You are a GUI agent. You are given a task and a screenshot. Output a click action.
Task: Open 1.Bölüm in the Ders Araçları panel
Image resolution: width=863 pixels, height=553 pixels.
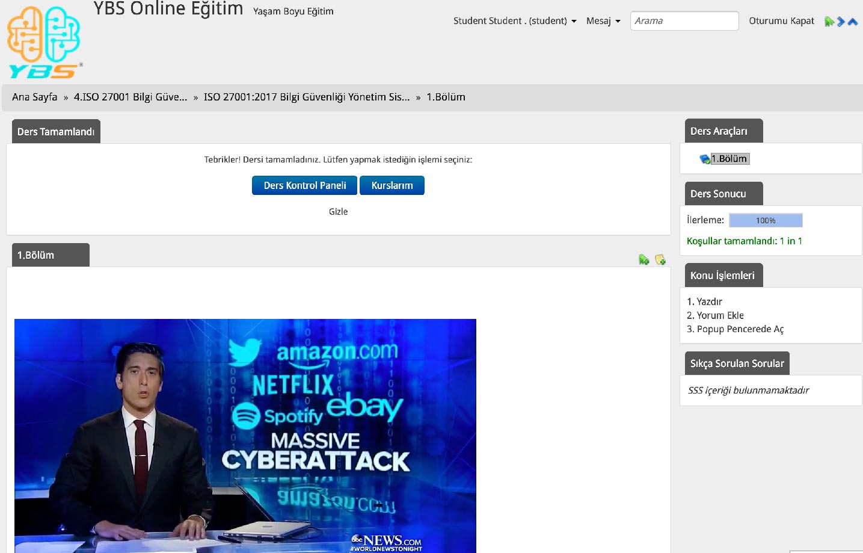pos(729,159)
